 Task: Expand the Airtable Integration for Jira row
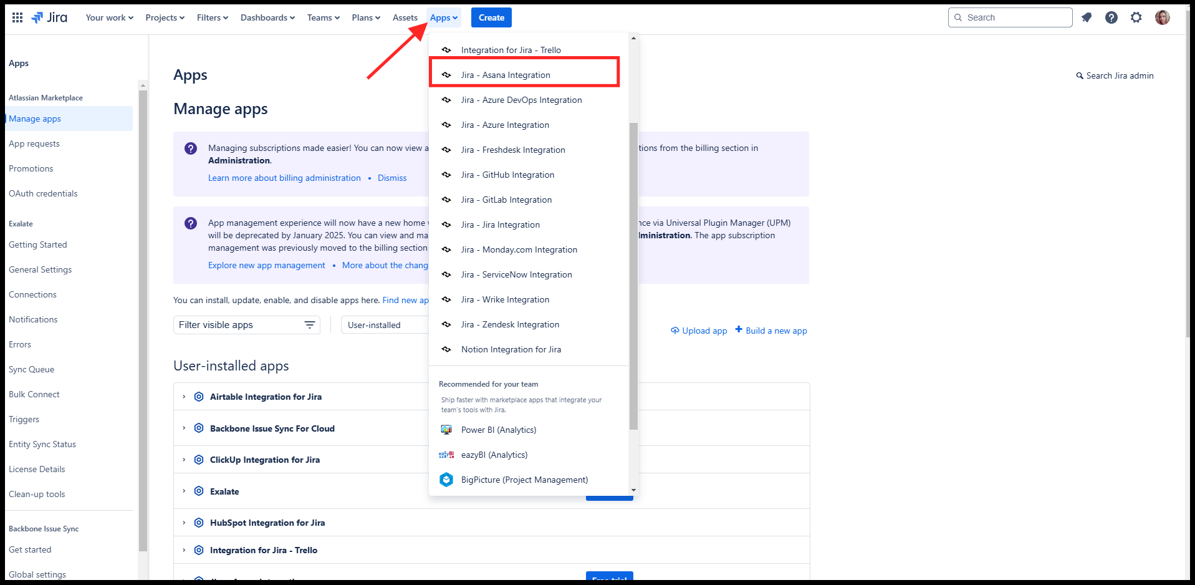click(x=184, y=397)
